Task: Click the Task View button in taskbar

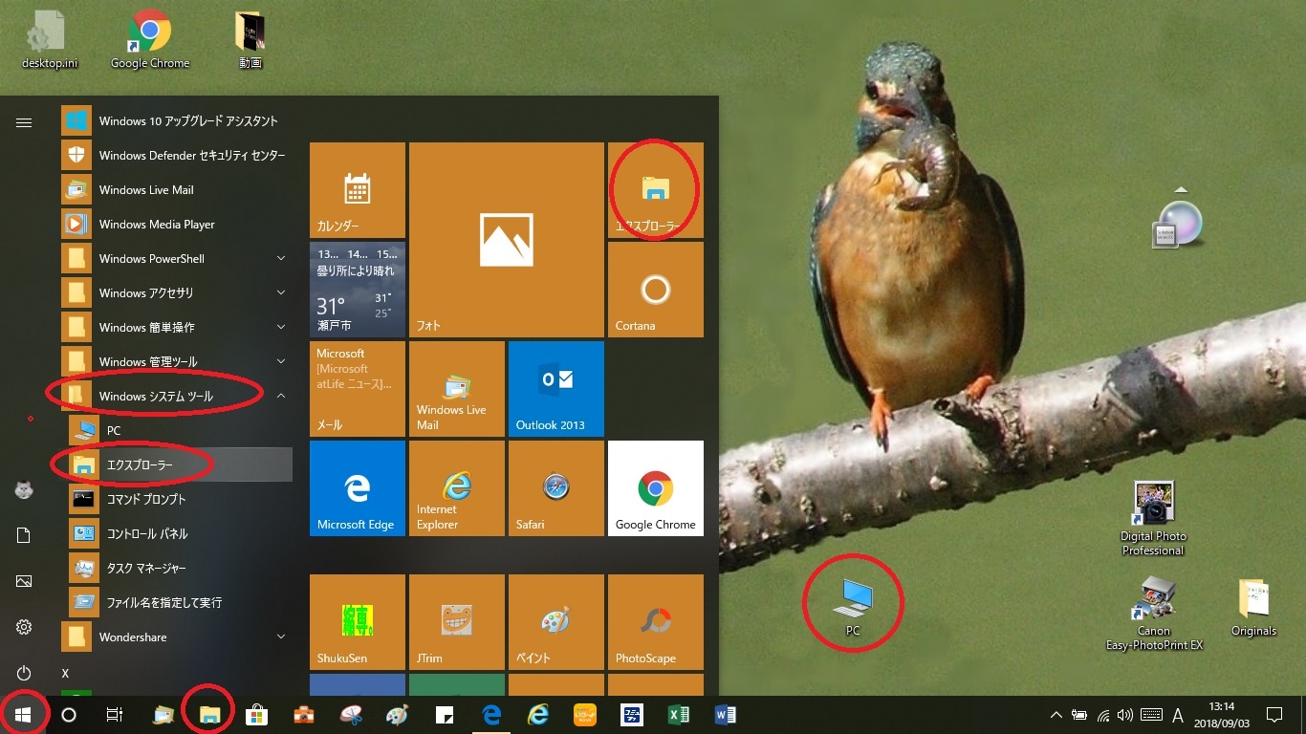Action: [x=115, y=715]
